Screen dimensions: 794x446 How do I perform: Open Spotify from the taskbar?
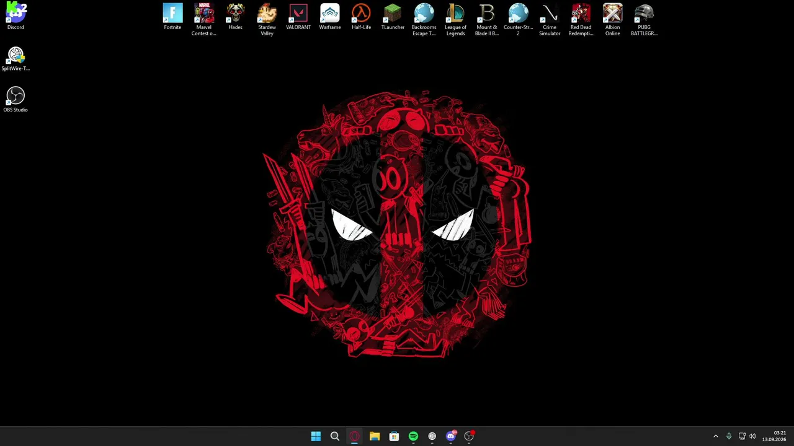tap(413, 437)
